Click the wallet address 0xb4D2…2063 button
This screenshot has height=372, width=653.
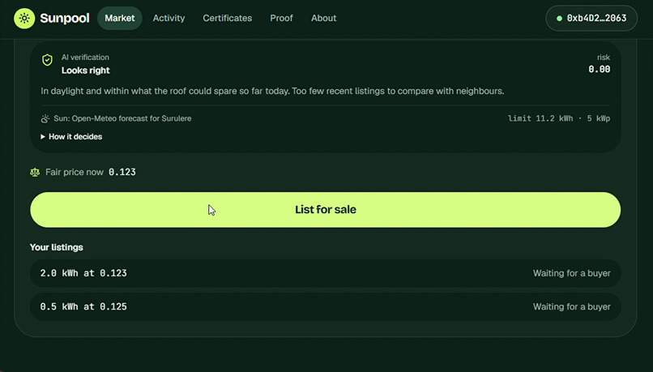tap(591, 19)
